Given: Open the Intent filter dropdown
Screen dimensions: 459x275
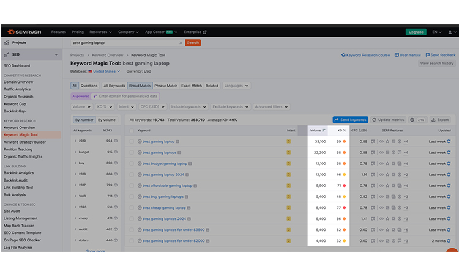Looking at the screenshot, I should [x=126, y=107].
